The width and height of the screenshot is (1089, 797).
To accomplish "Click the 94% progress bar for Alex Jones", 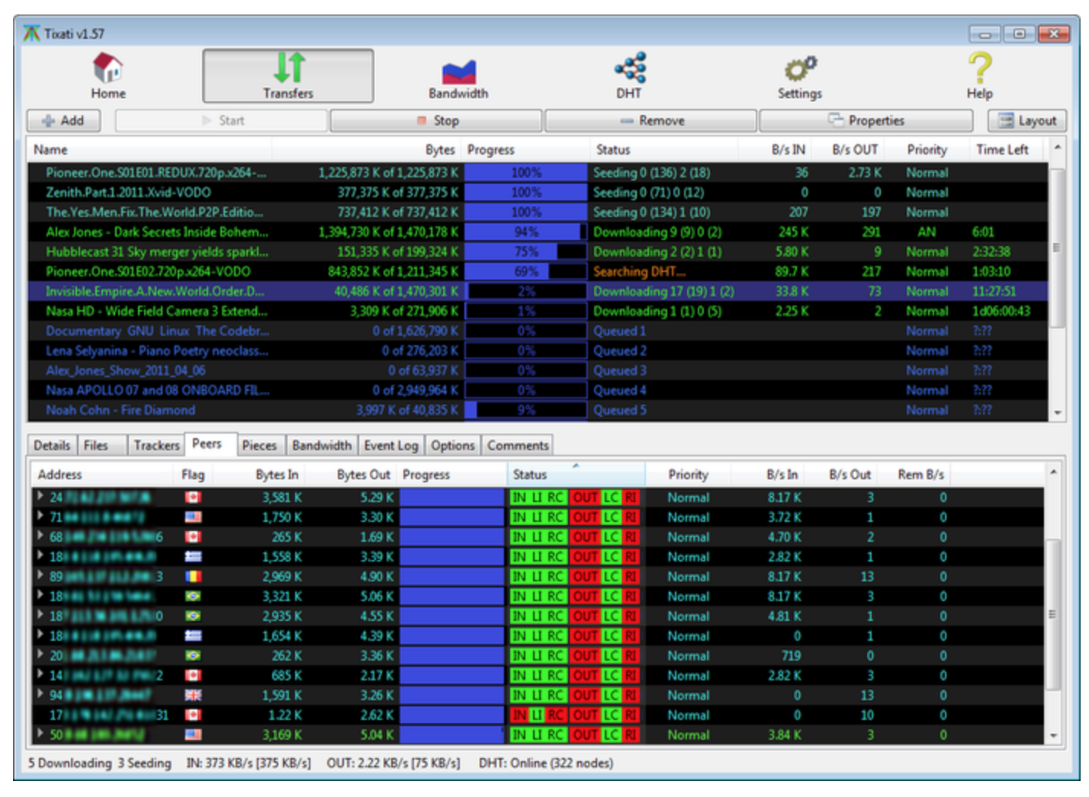I will pos(526,232).
